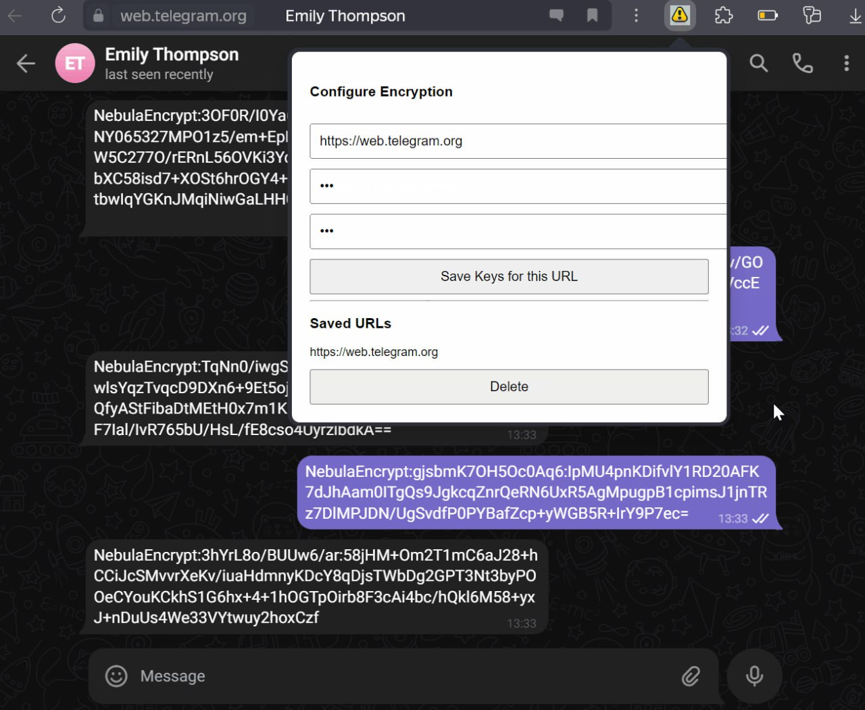Image resolution: width=865 pixels, height=710 pixels.
Task: Go back using the browser back arrow
Action: click(15, 15)
